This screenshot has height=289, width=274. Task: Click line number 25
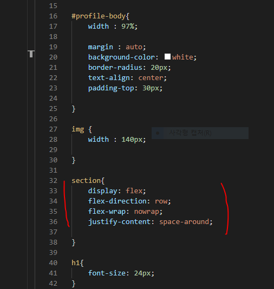pos(53,109)
